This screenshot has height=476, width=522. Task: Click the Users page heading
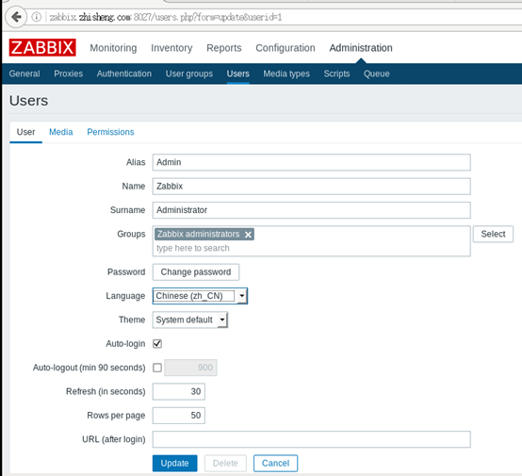[28, 101]
